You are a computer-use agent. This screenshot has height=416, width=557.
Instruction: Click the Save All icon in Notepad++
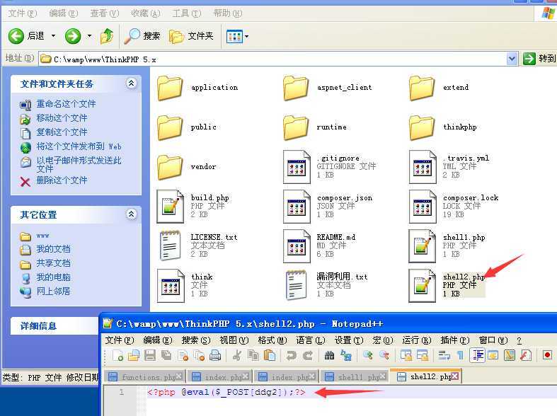click(x=166, y=355)
